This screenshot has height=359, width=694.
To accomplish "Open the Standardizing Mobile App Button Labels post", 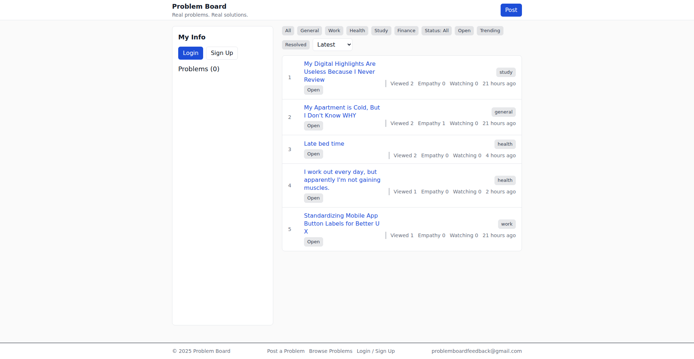I will pos(341,223).
